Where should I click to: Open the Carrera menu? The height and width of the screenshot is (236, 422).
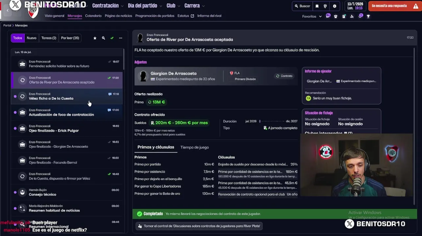[x=194, y=6]
